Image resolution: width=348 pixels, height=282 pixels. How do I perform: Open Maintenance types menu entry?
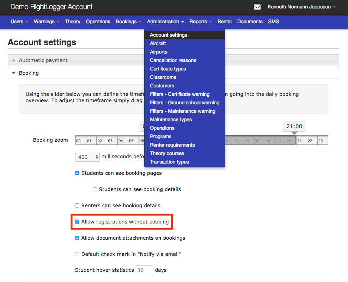pyautogui.click(x=185, y=119)
